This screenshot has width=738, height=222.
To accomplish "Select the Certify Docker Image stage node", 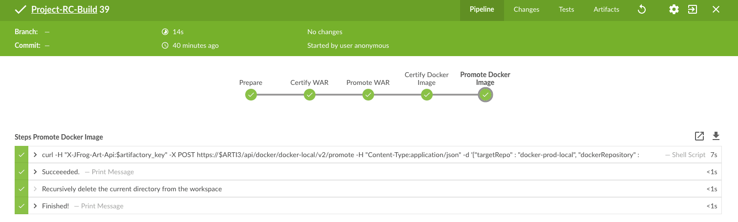I will click(x=426, y=95).
